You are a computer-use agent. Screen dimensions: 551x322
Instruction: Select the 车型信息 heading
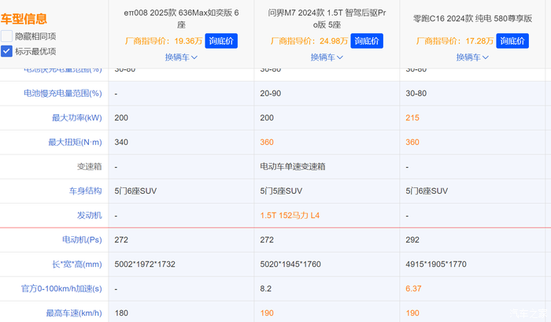coord(24,19)
